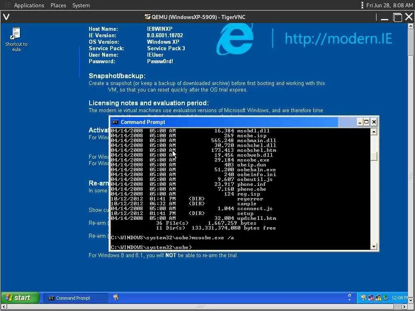Click the oobeutil.js file name
This screenshot has height=311, width=415.
(255, 179)
